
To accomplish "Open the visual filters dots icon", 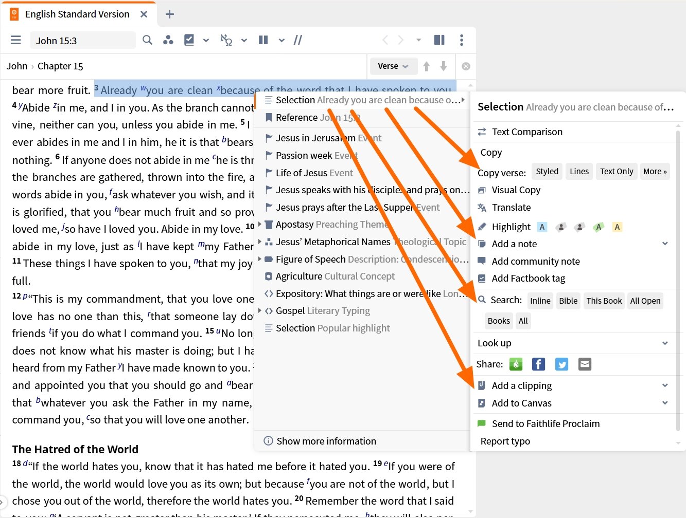I will click(x=168, y=40).
